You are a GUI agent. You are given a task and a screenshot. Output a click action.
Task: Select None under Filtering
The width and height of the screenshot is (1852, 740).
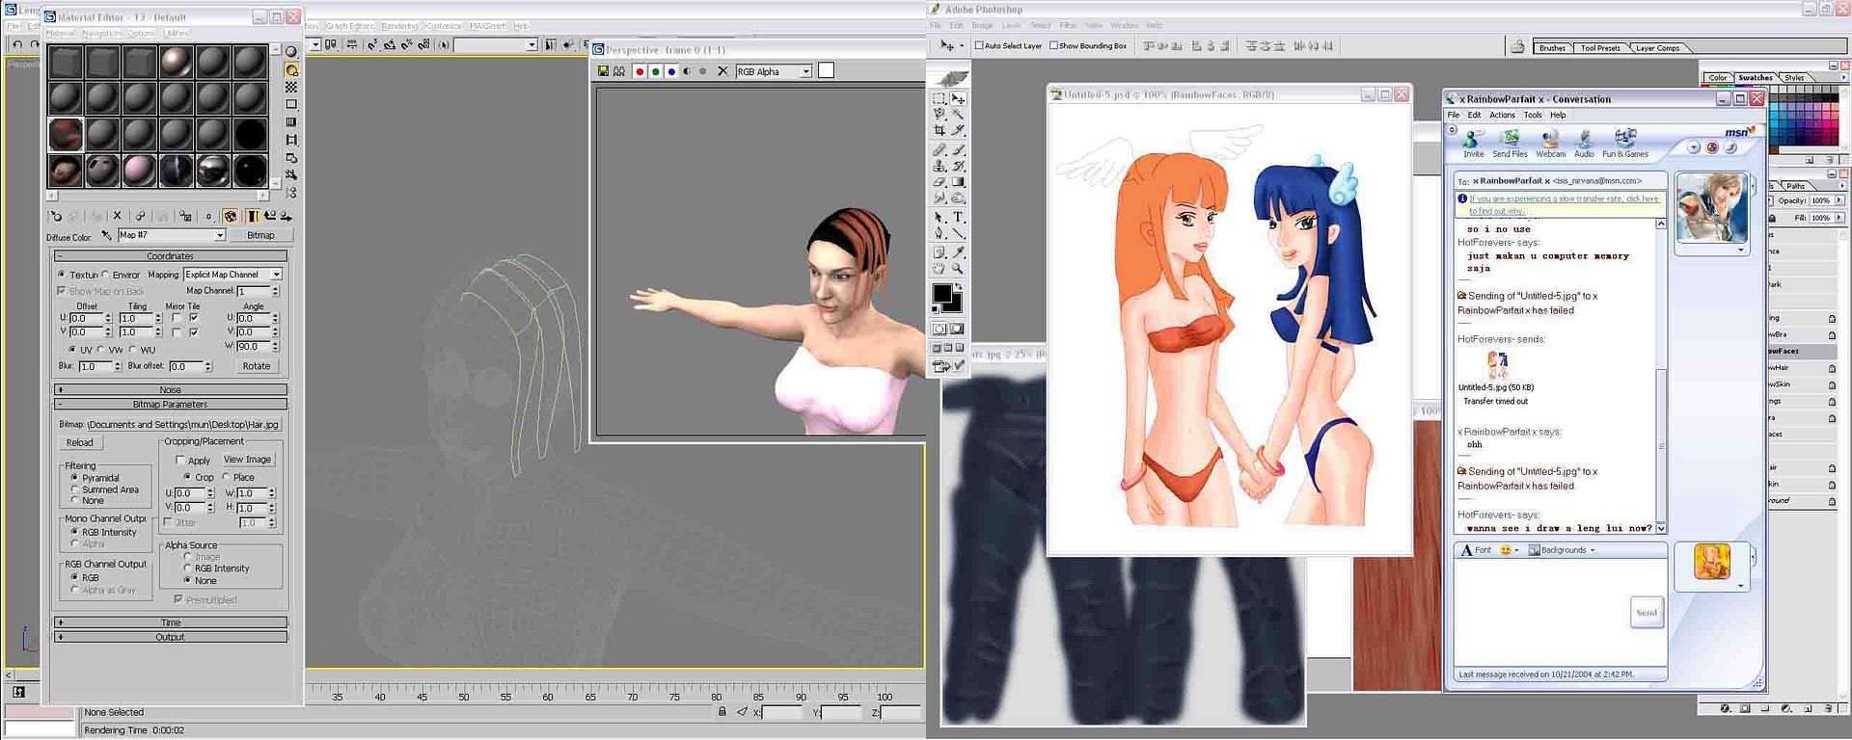coord(74,501)
